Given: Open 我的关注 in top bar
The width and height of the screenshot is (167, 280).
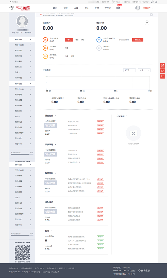Looking at the screenshot, I should [127, 2].
